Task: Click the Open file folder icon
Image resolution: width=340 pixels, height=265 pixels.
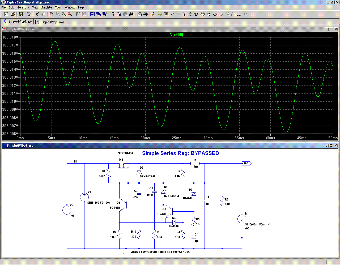Action: (12, 14)
